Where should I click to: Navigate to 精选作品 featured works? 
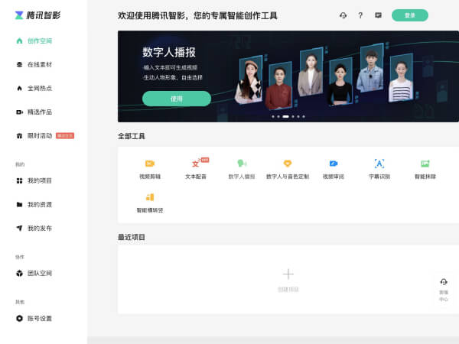coord(39,112)
